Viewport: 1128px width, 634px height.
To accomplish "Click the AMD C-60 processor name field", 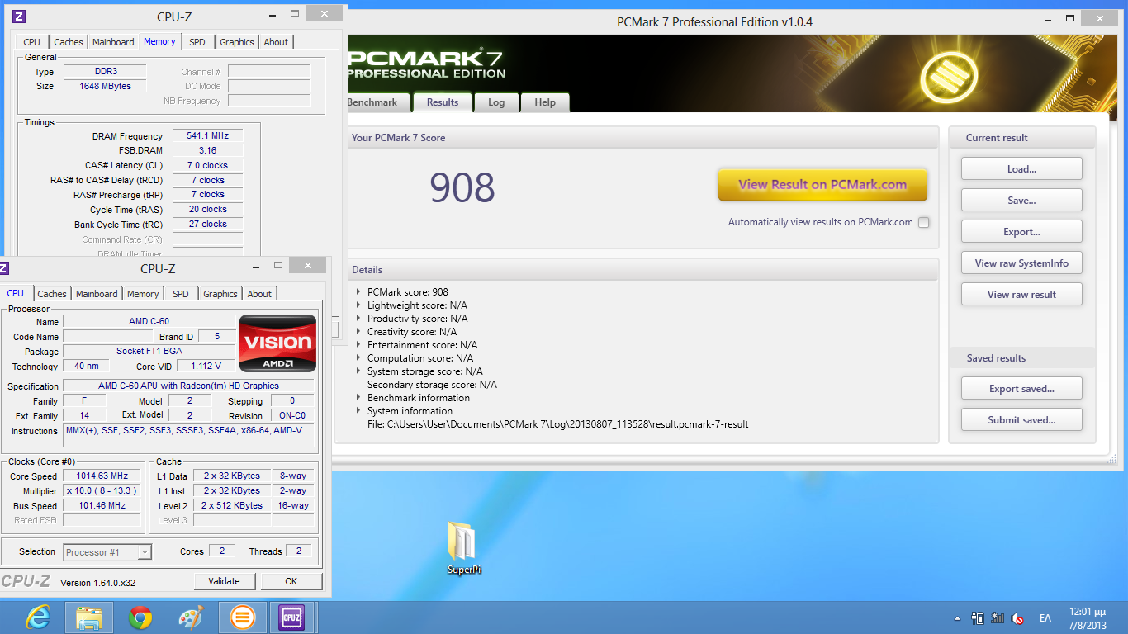I will tap(149, 322).
